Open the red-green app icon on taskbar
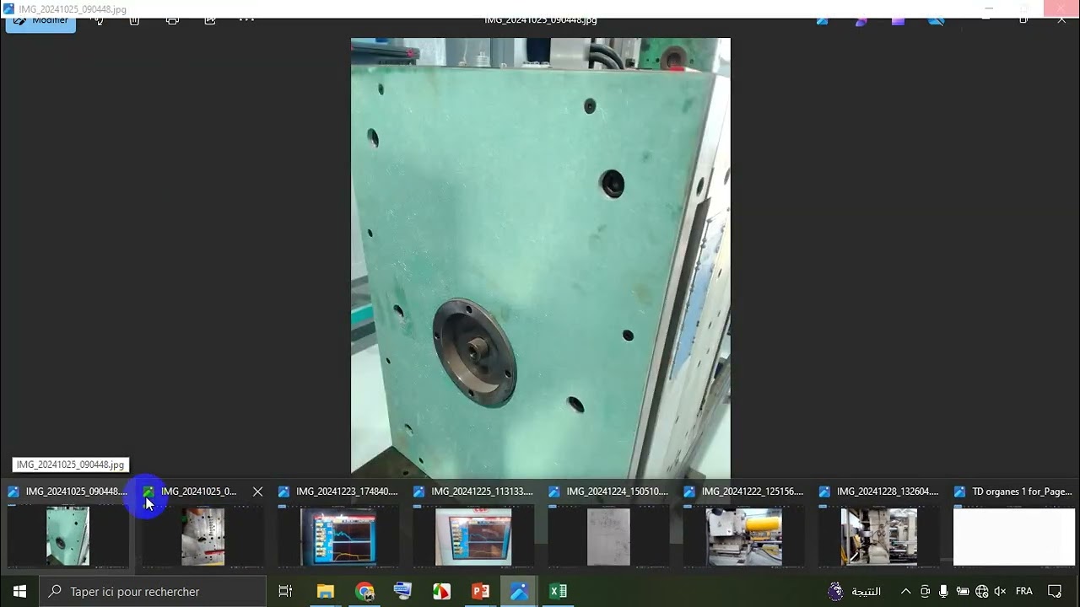1080x607 pixels. point(441,591)
